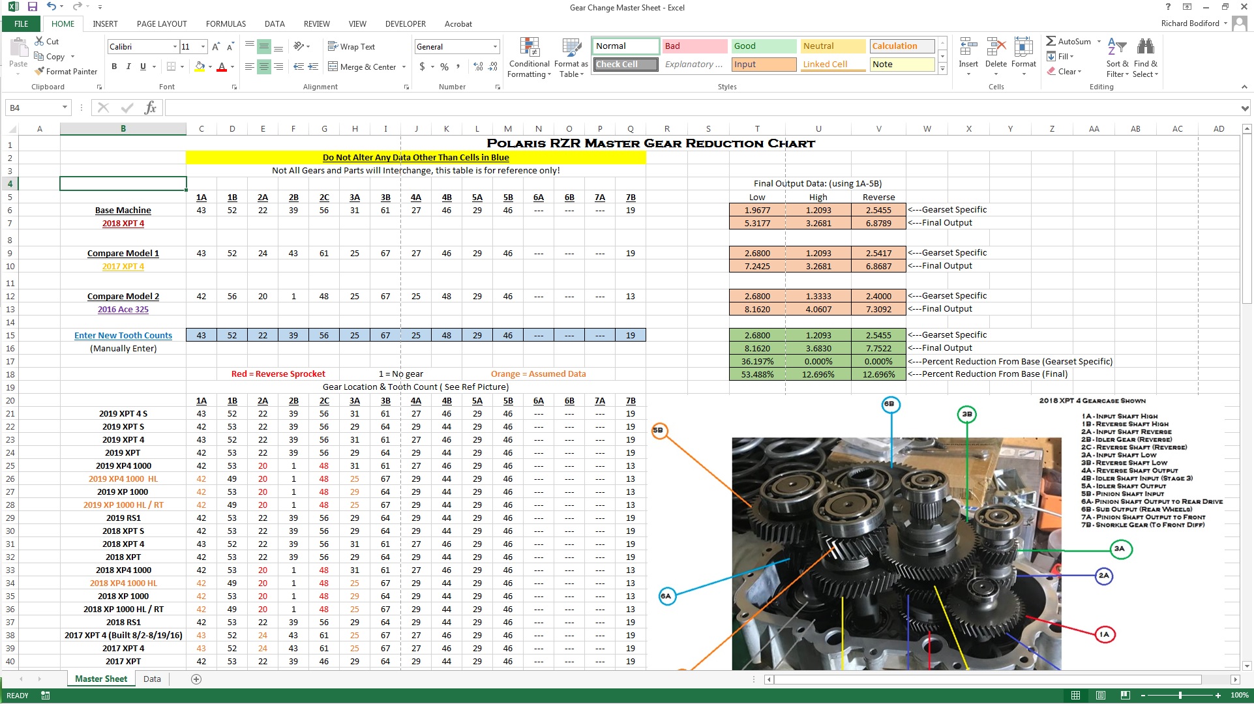The height and width of the screenshot is (706, 1254).
Task: Switch to the Data sheet tab
Action: pos(152,679)
